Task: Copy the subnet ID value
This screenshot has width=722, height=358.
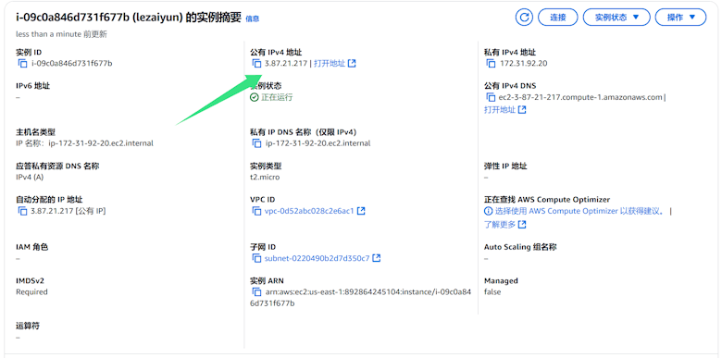Action: click(256, 258)
